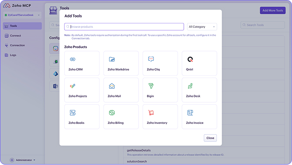Click the Bigin funnel icon
292x165 pixels.
click(x=151, y=86)
